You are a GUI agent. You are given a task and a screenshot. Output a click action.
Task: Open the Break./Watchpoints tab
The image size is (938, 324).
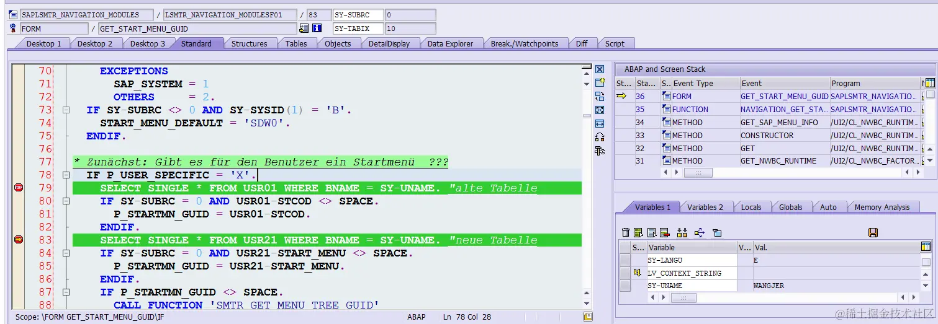(x=525, y=43)
